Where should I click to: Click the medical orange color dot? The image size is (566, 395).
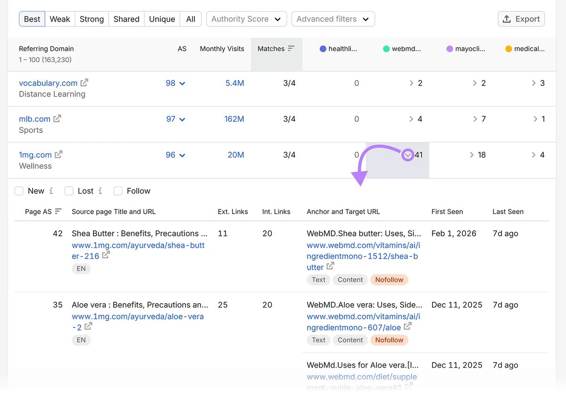[508, 48]
